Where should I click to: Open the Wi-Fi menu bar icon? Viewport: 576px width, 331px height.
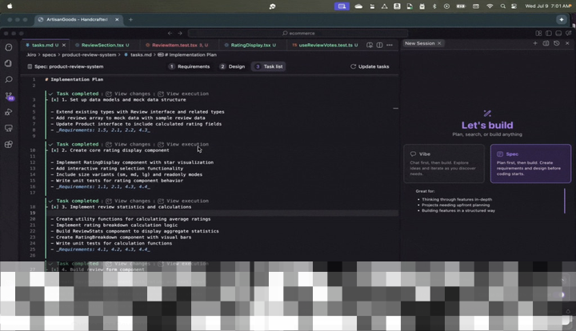490,6
